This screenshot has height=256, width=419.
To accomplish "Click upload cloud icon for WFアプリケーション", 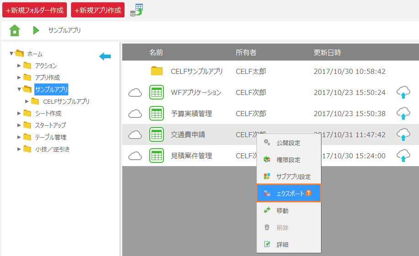I will (403, 92).
